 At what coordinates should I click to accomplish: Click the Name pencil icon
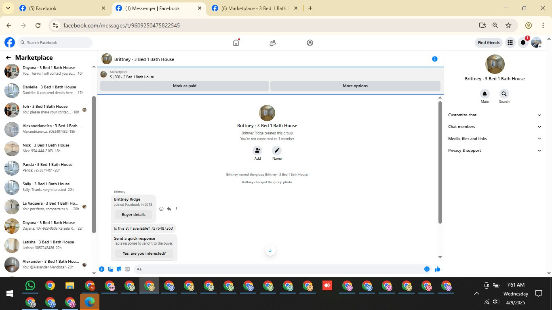[x=277, y=151]
